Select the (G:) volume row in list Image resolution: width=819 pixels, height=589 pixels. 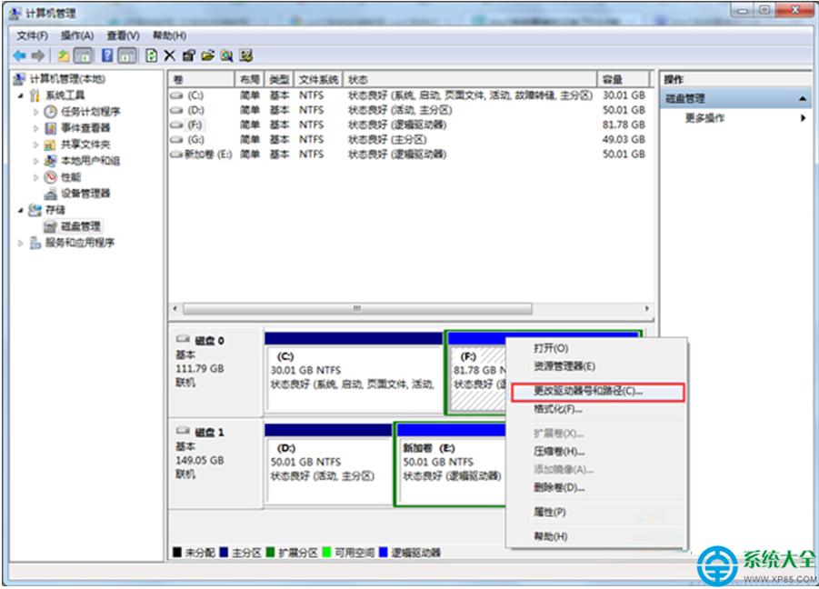[409, 139]
